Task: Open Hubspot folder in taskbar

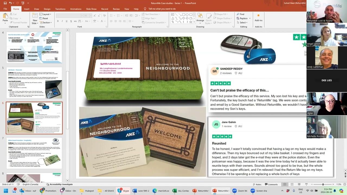Action: (87, 191)
